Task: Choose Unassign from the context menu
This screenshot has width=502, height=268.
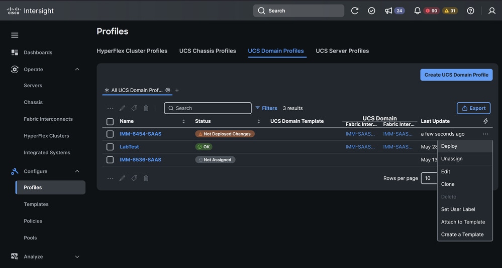Action: [x=465, y=159]
